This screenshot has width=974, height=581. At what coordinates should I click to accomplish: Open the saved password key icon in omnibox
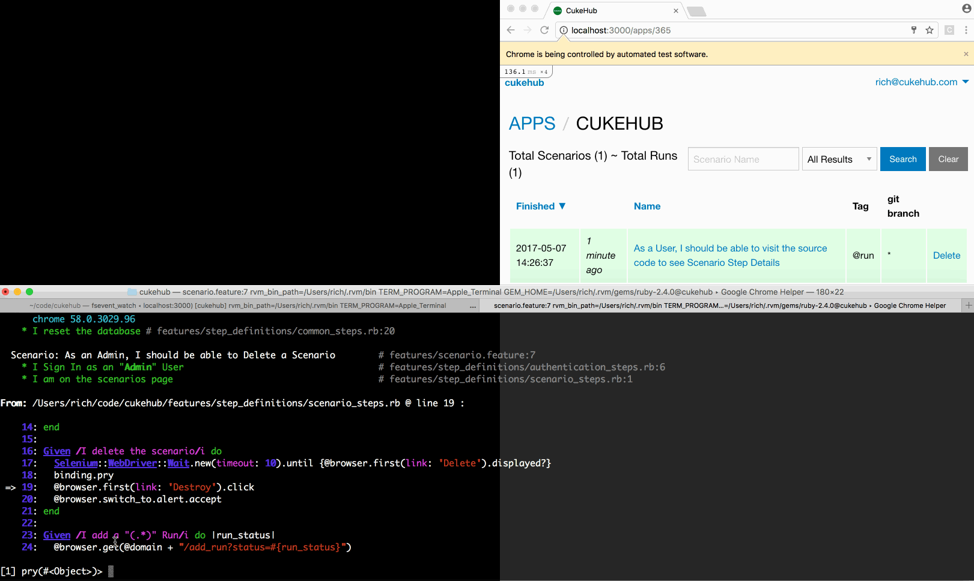[913, 30]
